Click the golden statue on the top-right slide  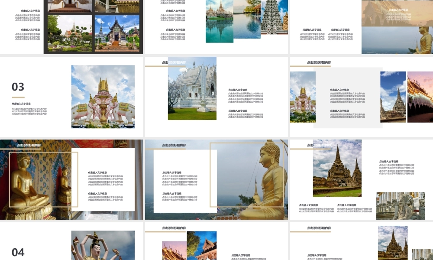click(x=424, y=40)
